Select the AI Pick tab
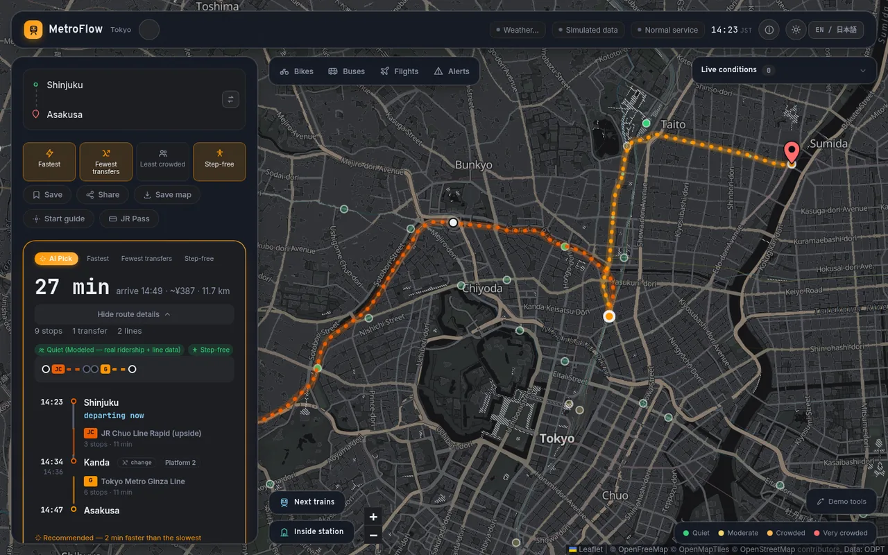 click(56, 259)
